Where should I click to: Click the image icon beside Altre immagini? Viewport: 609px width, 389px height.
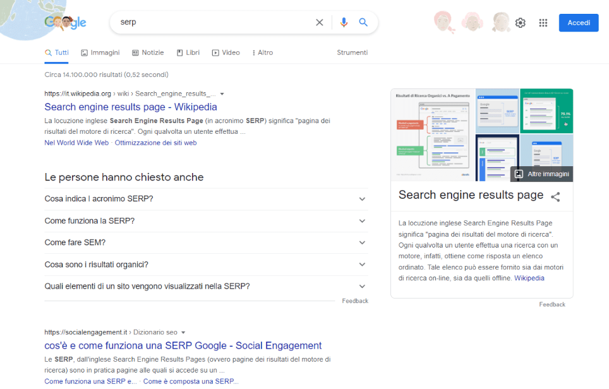[519, 174]
